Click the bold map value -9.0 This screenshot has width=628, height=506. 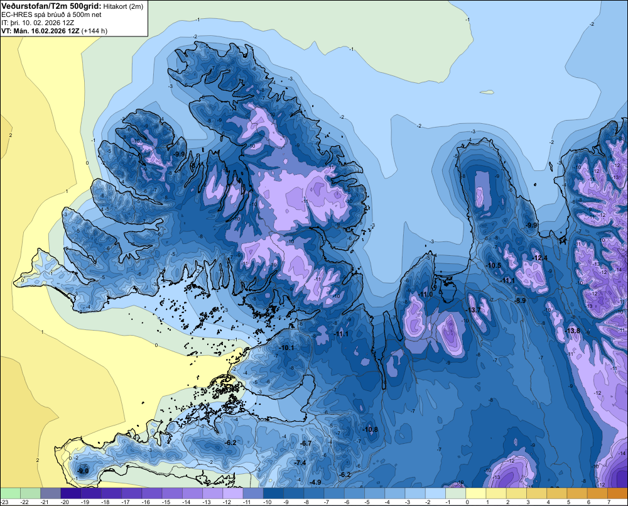coord(83,471)
